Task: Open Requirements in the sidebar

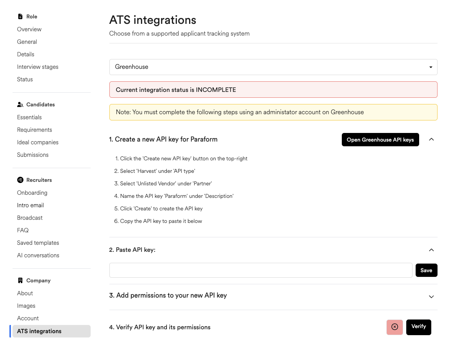Action: click(34, 130)
